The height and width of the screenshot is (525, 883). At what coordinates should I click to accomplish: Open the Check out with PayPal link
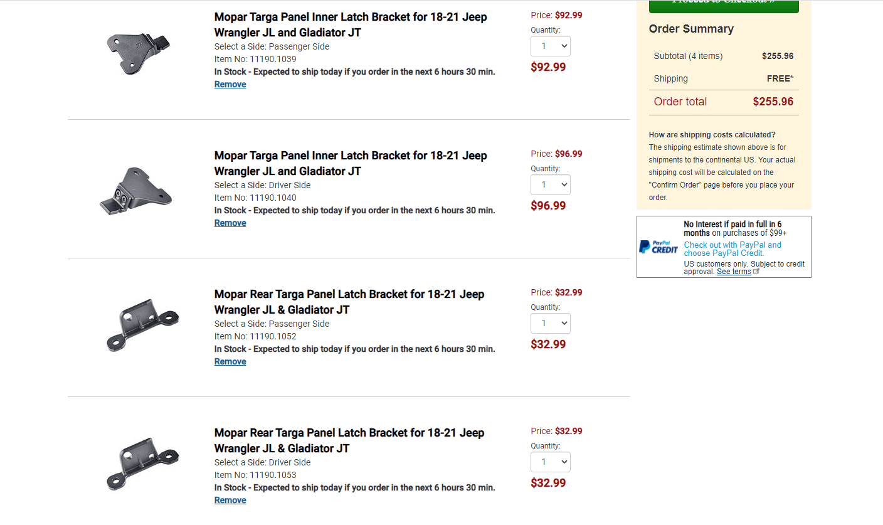click(732, 249)
